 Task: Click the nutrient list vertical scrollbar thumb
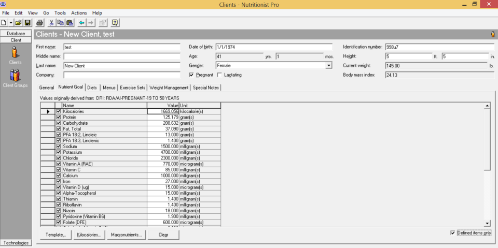tap(487, 140)
